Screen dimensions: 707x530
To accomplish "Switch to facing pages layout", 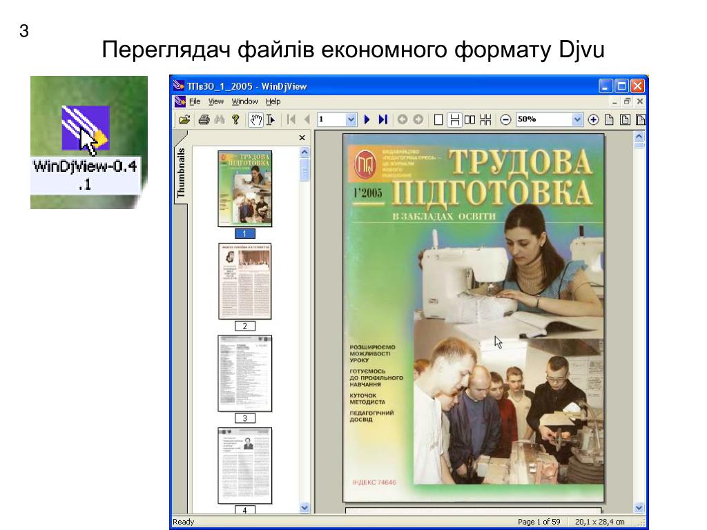I will pyautogui.click(x=469, y=120).
